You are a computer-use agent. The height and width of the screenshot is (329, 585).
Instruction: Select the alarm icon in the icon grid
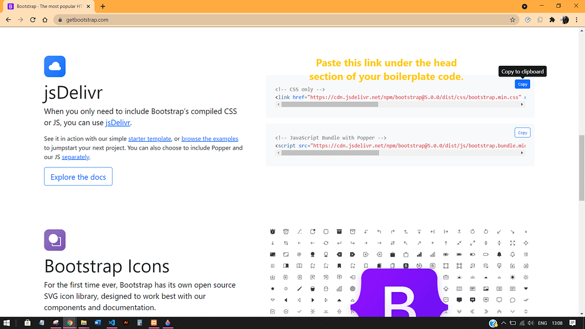273,231
